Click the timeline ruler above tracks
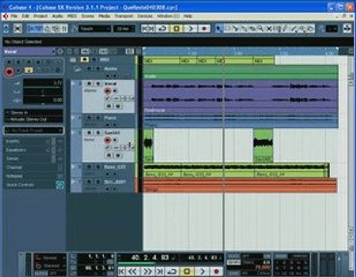This screenshot has height=277, width=356. click(x=241, y=52)
